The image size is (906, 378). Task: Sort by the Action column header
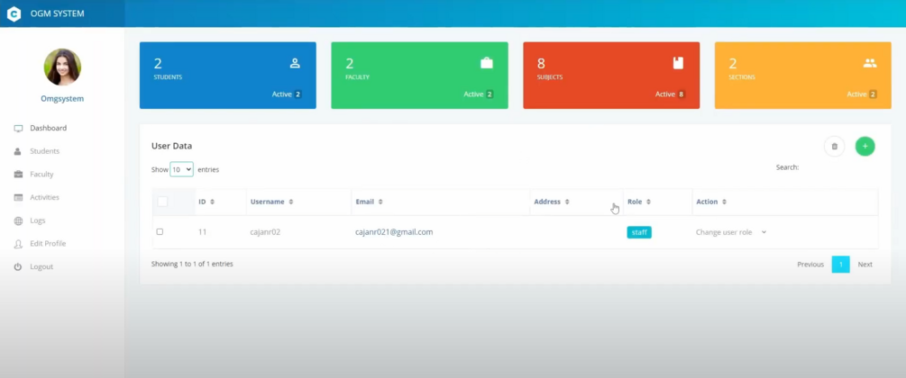point(784,202)
